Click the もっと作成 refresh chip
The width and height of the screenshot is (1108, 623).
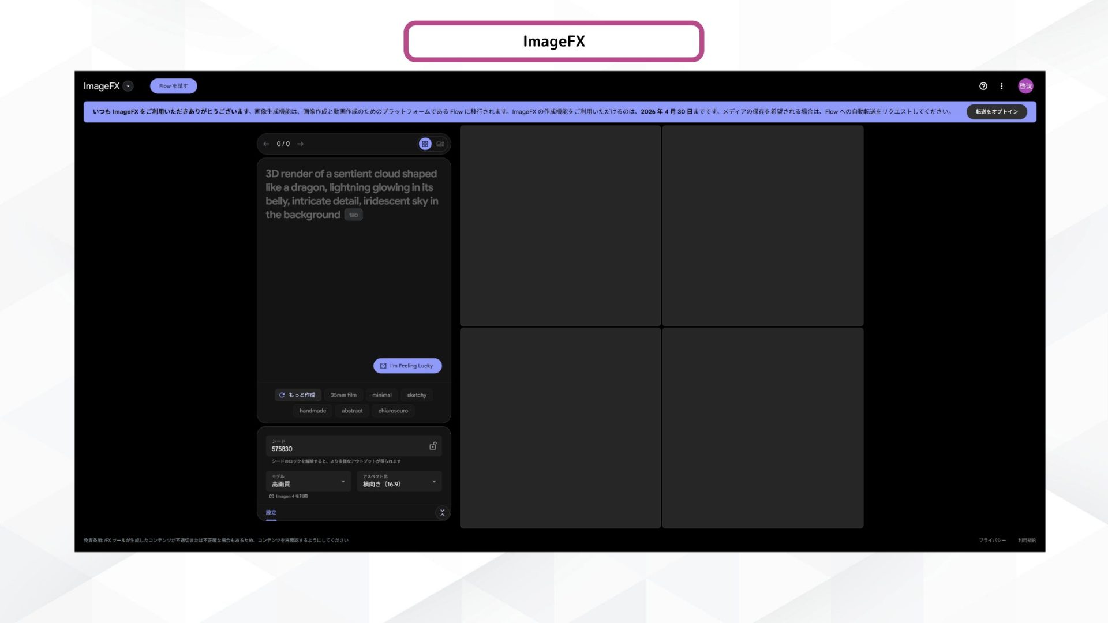click(298, 395)
